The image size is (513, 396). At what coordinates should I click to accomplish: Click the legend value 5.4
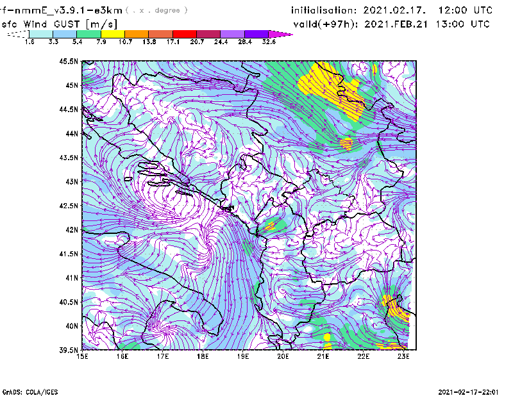tap(77, 42)
